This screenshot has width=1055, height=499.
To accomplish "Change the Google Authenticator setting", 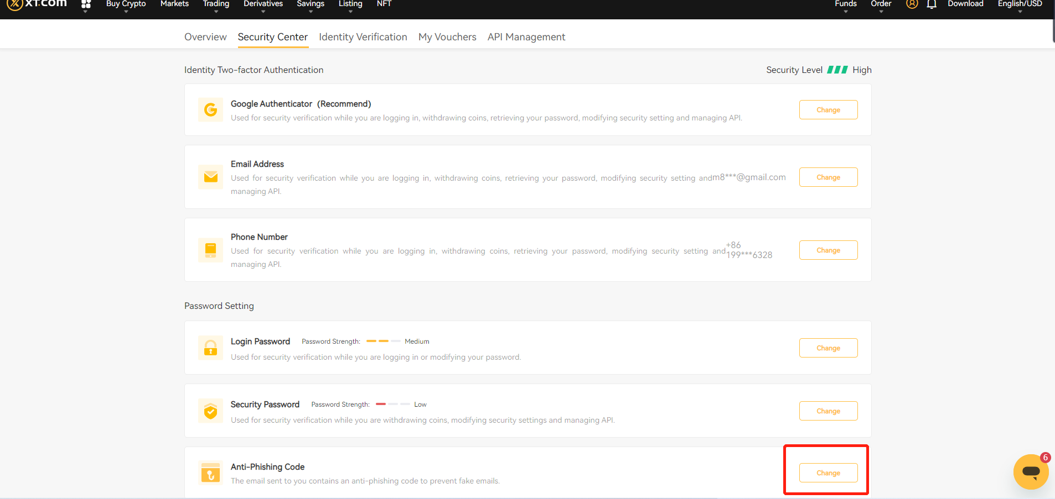I will 828,110.
